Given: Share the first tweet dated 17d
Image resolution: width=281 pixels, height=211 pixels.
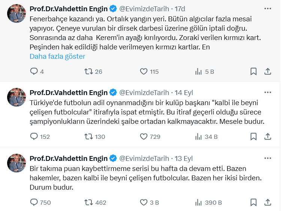Looking at the screenshot, I should coord(268,71).
